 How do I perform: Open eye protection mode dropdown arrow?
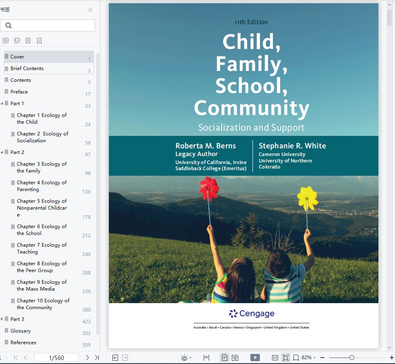click(190, 358)
